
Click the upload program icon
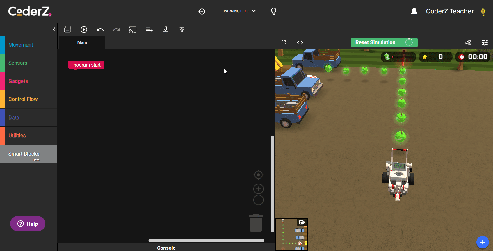[182, 29]
